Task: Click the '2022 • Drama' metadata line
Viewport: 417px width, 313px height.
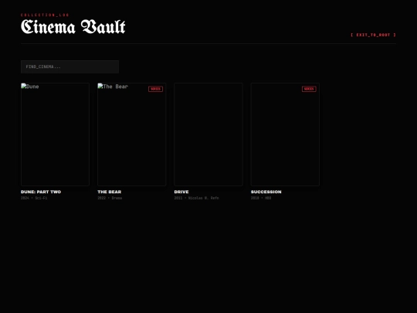Action: 110,198
